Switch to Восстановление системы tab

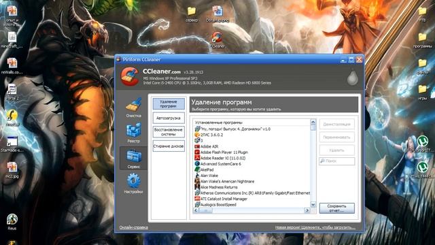(169, 132)
